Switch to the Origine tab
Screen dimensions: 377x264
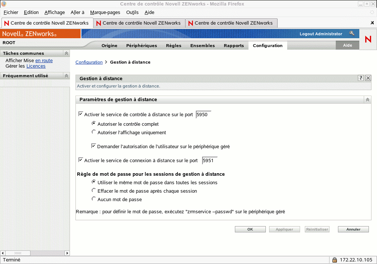[x=109, y=45]
